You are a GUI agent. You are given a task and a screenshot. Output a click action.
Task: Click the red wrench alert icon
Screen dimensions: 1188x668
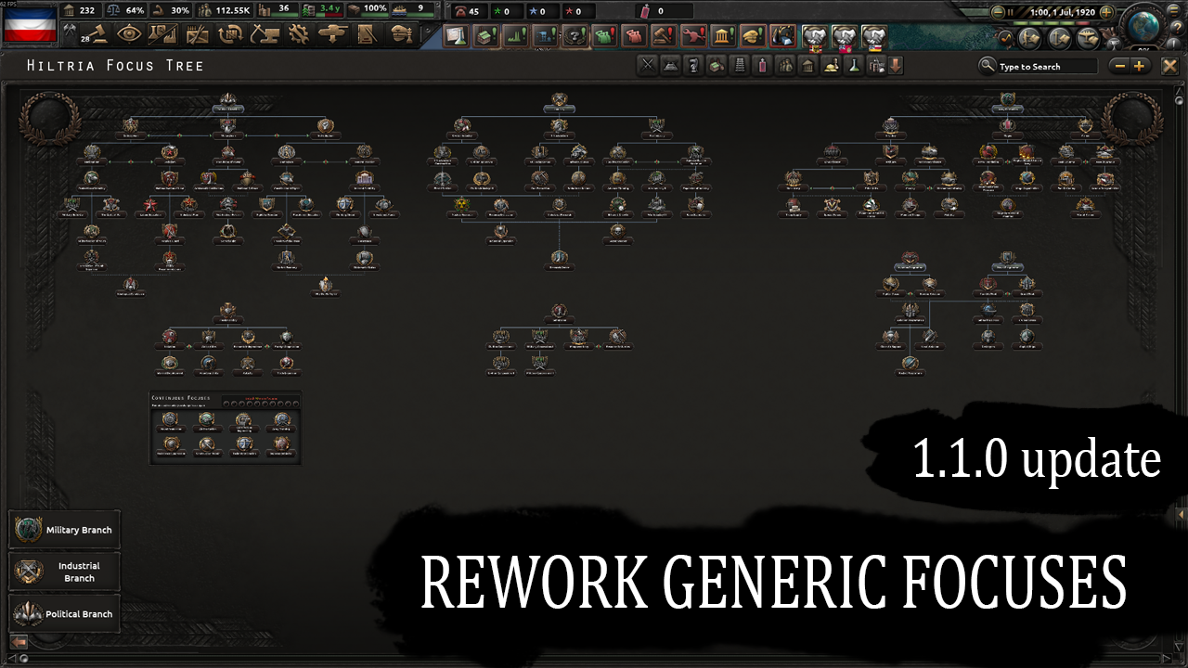(x=694, y=35)
